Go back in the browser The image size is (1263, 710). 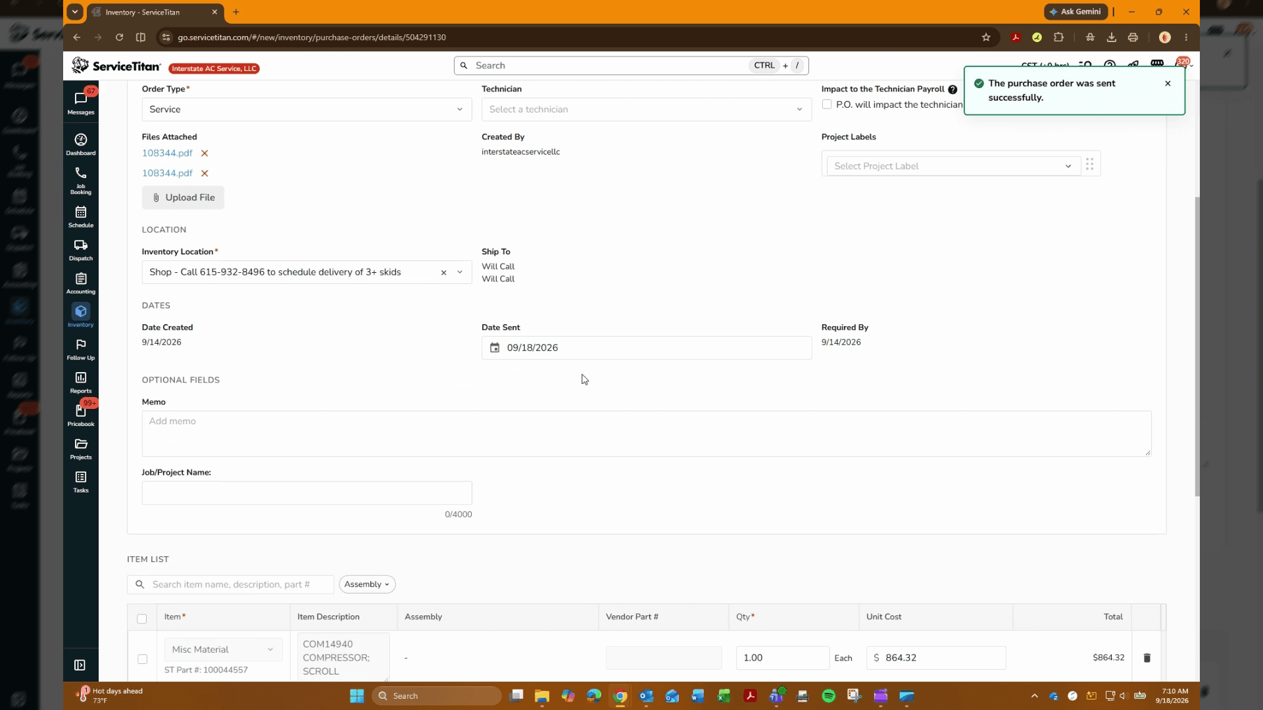tap(77, 37)
